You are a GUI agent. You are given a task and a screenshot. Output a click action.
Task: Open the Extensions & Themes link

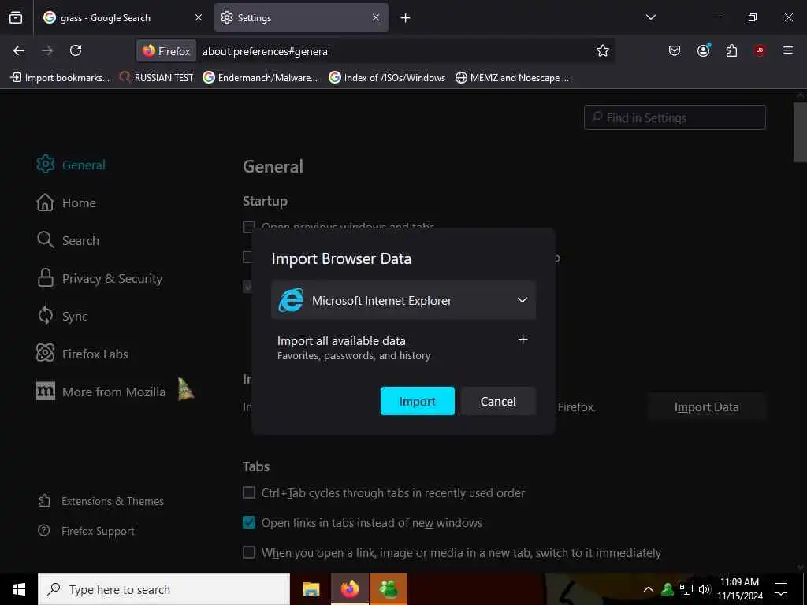[x=101, y=501]
